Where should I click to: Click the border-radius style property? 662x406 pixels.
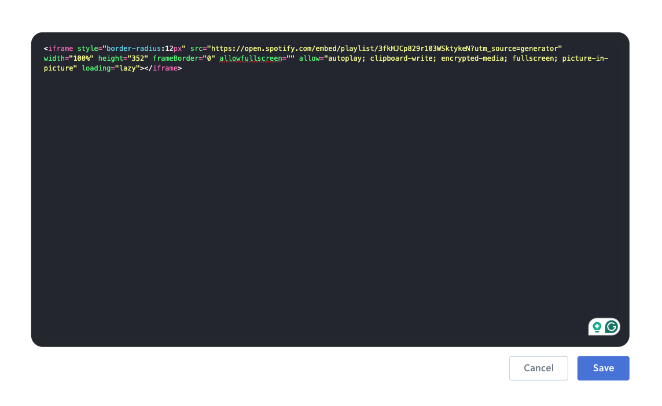[x=134, y=49]
